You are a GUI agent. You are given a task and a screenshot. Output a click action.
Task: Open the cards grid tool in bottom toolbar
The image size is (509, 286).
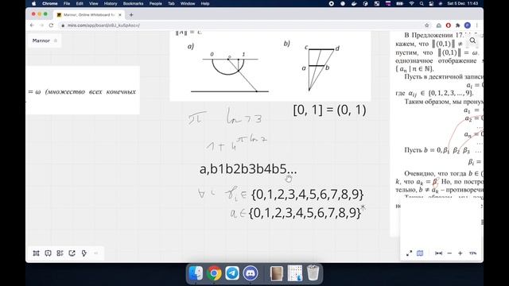[60, 253]
